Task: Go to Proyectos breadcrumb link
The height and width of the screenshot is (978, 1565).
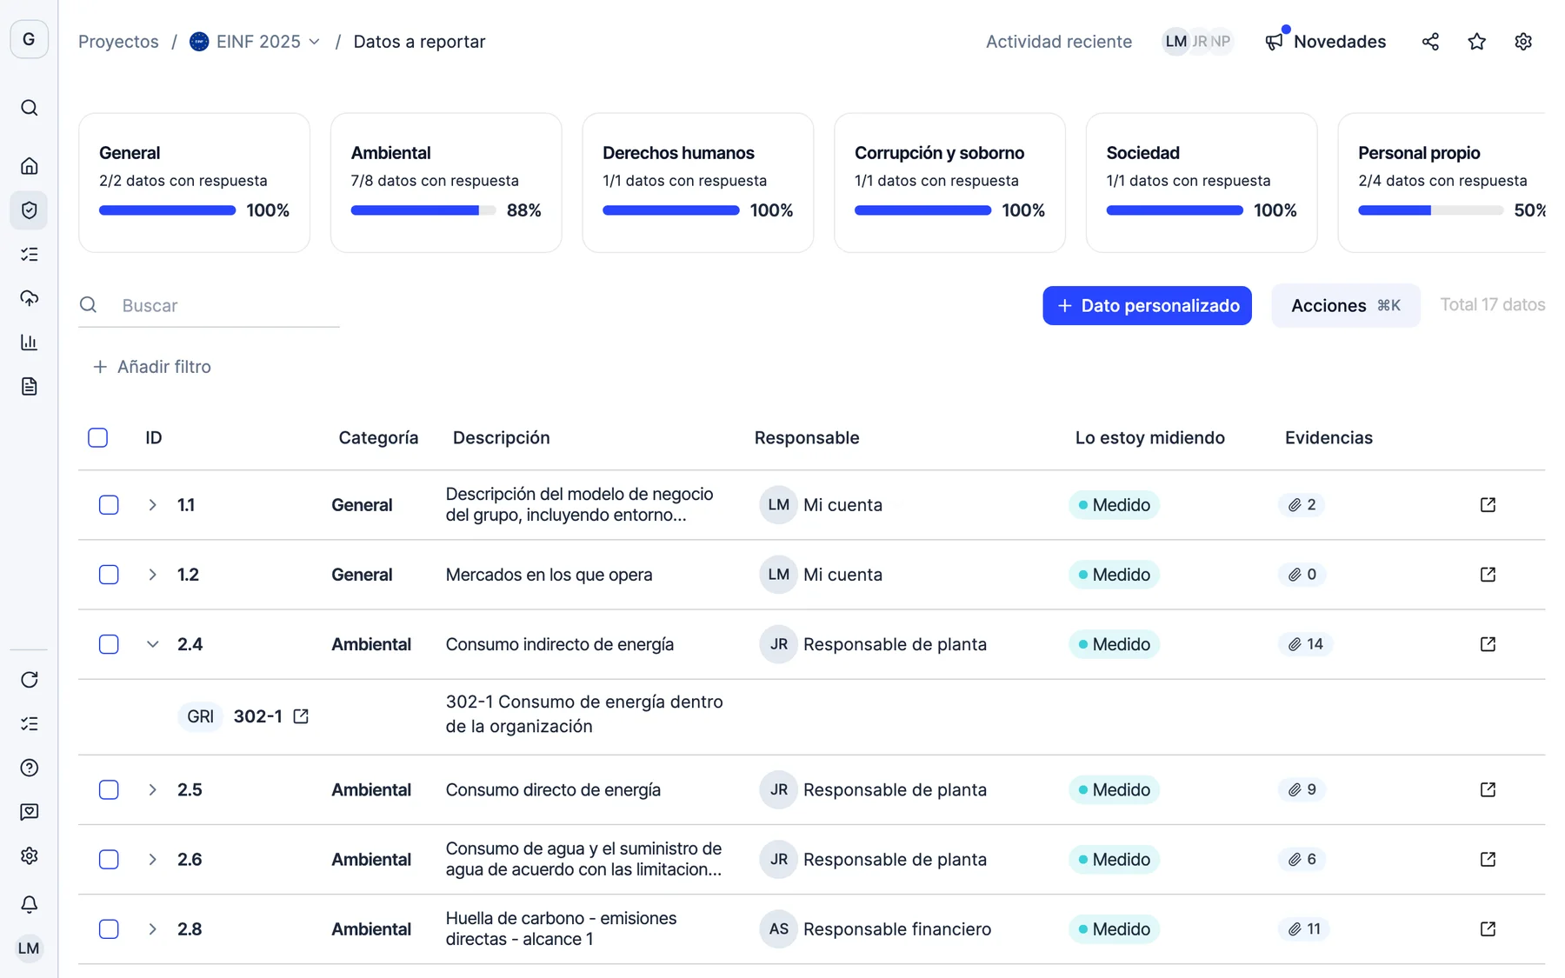Action: coord(118,42)
